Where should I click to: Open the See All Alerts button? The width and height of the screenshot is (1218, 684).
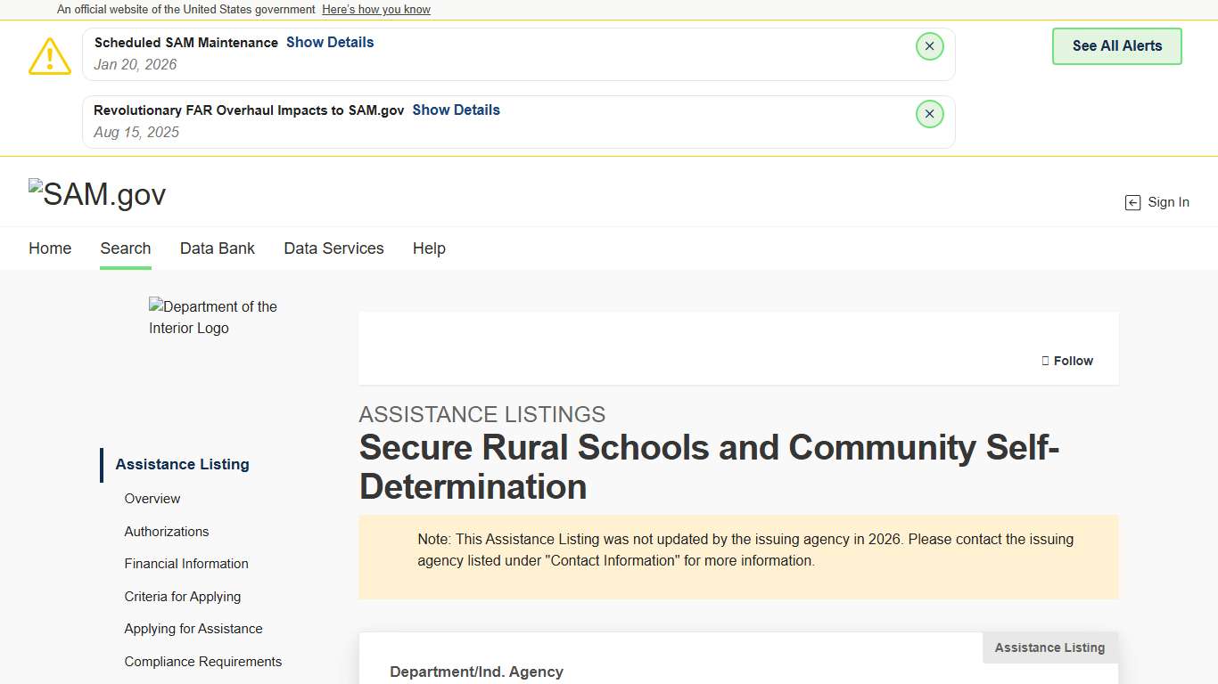[x=1116, y=46]
